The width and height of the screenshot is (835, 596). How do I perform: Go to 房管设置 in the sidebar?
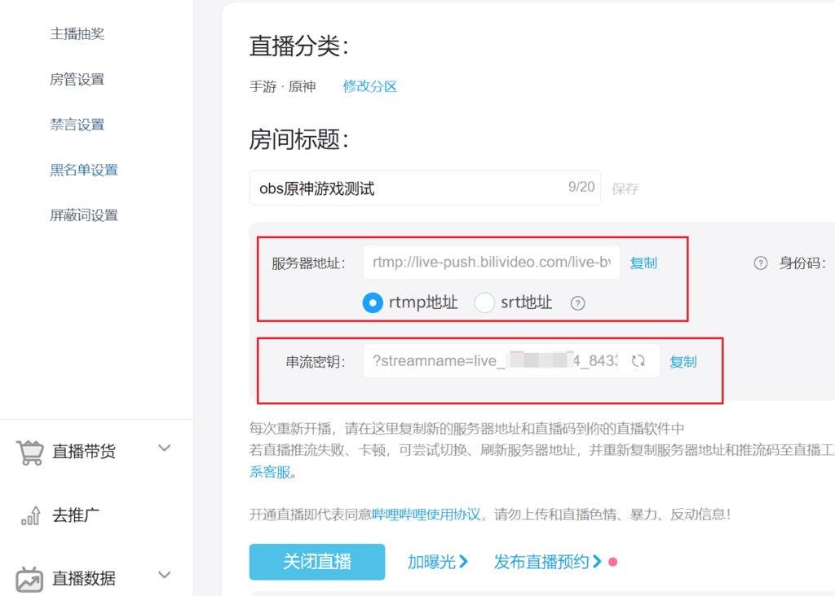coord(77,80)
